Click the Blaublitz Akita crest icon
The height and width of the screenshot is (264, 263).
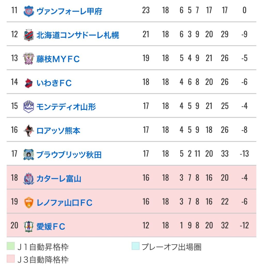(x=29, y=154)
